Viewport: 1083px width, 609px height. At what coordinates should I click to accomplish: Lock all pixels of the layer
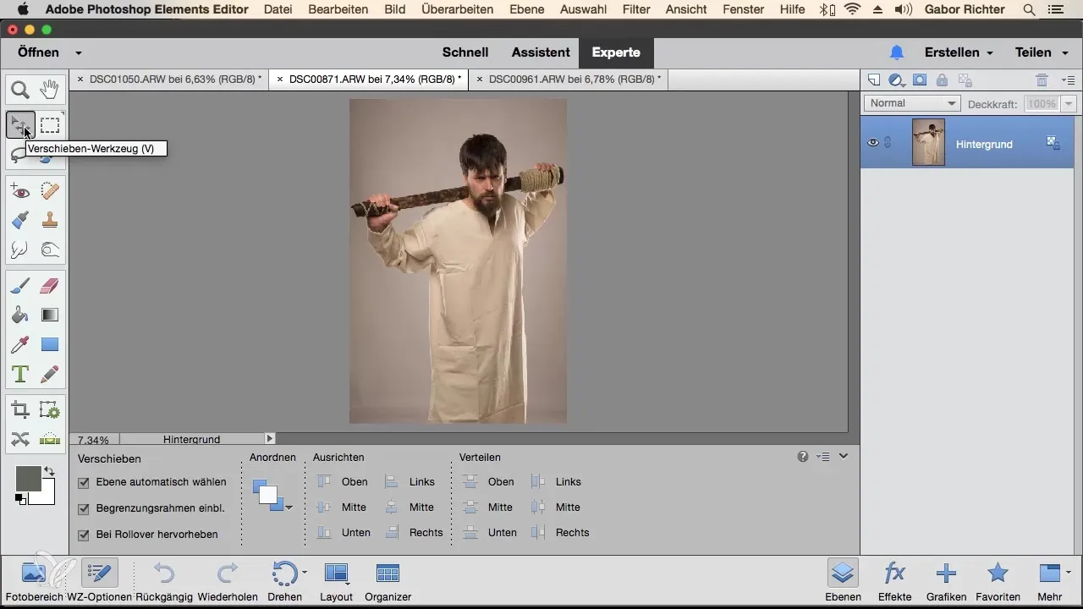[942, 80]
